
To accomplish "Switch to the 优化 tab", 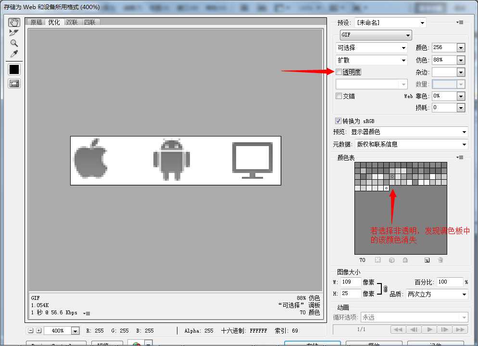I will click(54, 22).
